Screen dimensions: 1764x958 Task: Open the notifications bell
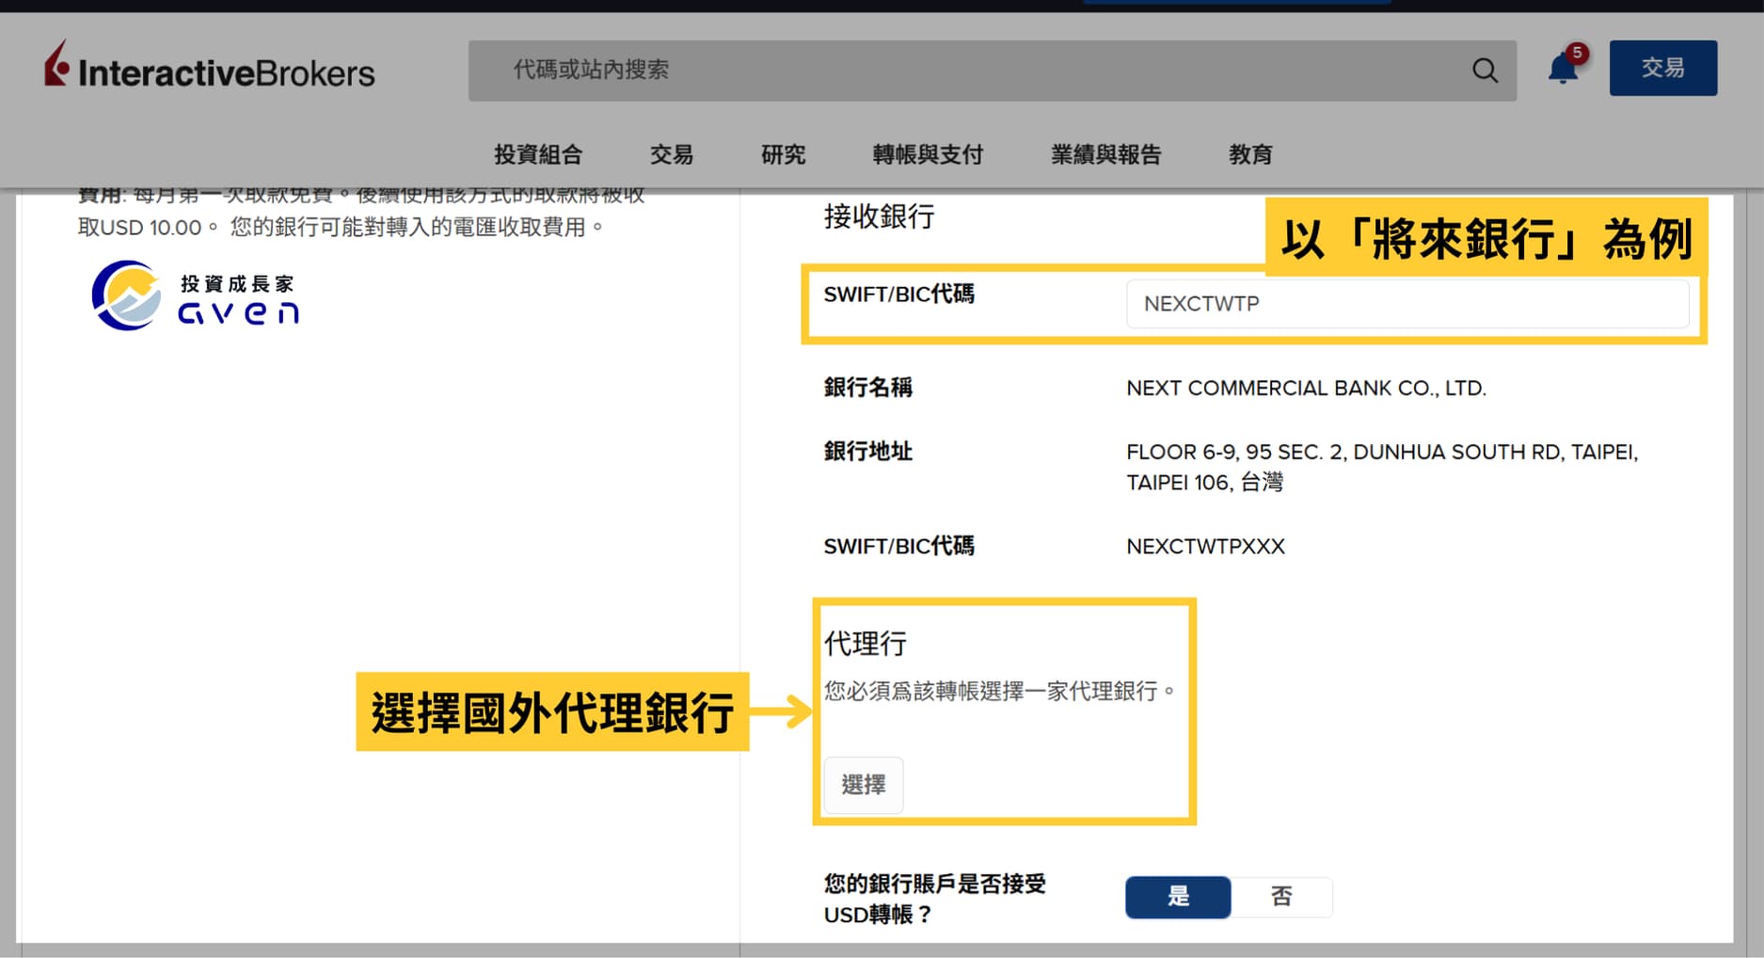coord(1563,68)
